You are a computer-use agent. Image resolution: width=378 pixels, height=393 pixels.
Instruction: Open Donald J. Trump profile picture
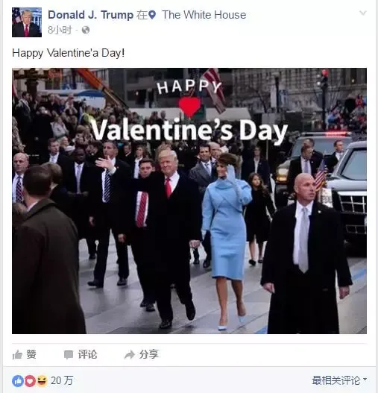pyautogui.click(x=27, y=22)
